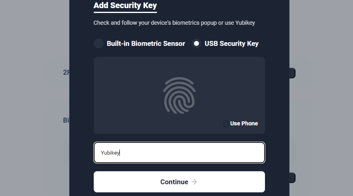Click the "Yubikey" text in the input
This screenshot has width=353, height=196.
click(110, 153)
